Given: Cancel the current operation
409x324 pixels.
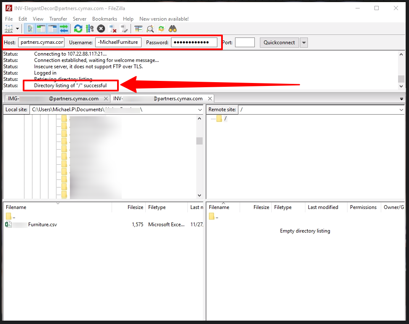Looking at the screenshot, I should 101,29.
